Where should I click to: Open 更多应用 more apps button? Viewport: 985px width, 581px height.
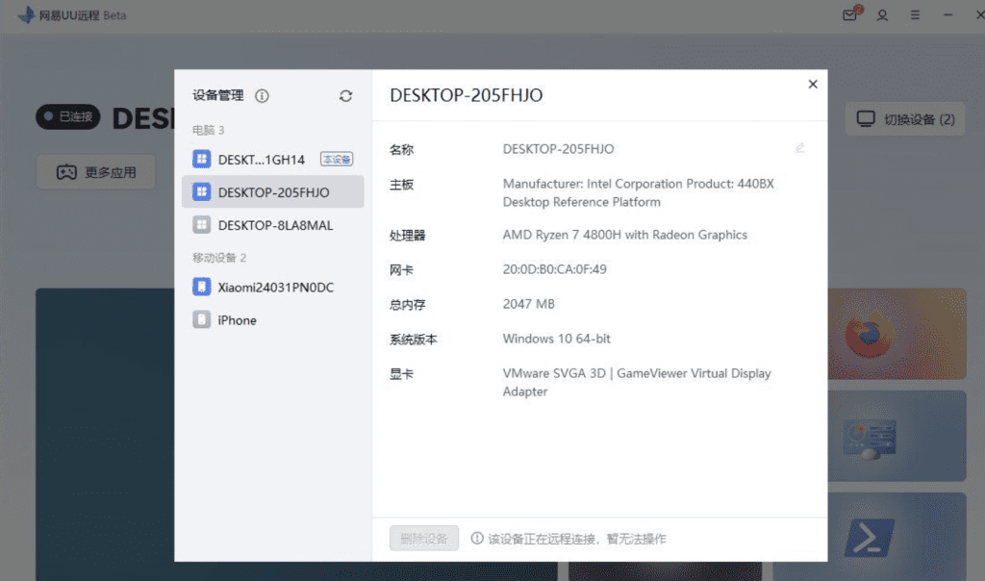click(96, 172)
